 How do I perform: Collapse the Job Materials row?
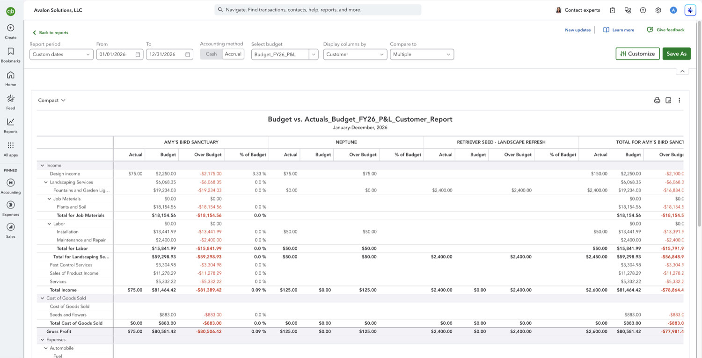[49, 199]
